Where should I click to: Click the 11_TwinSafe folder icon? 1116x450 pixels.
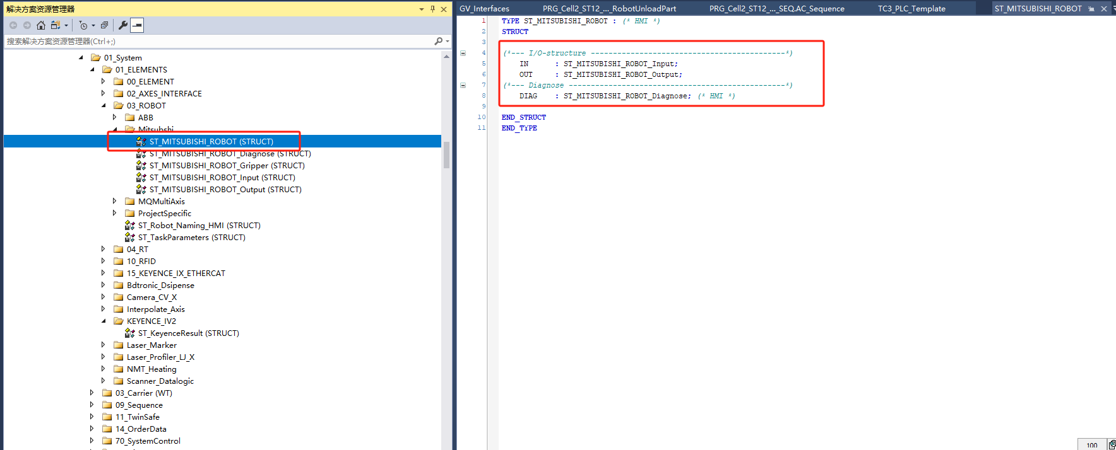coord(107,417)
